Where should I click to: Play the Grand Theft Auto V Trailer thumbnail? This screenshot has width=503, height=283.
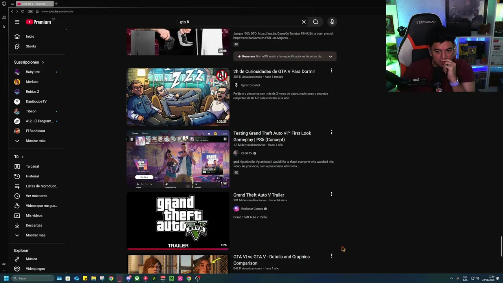coord(178,221)
